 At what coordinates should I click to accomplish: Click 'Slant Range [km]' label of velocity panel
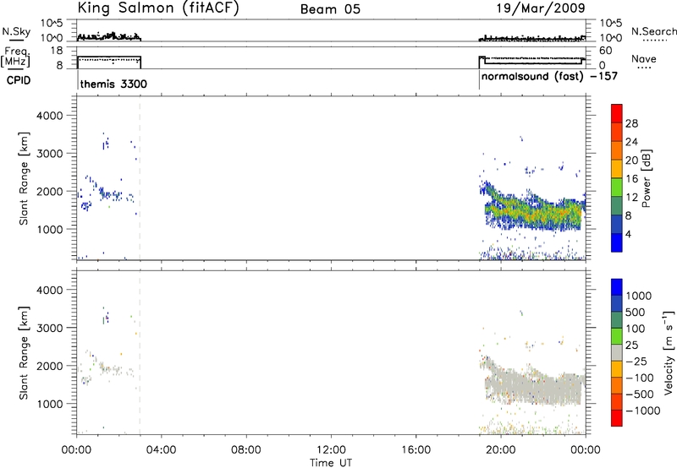[x=24, y=353]
